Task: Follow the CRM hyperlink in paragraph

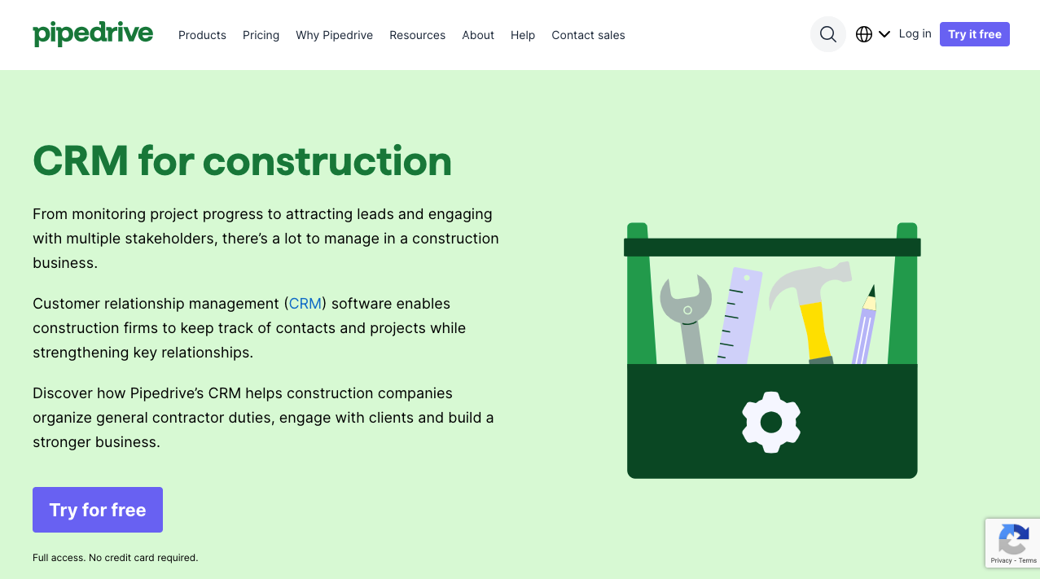Action: point(305,304)
